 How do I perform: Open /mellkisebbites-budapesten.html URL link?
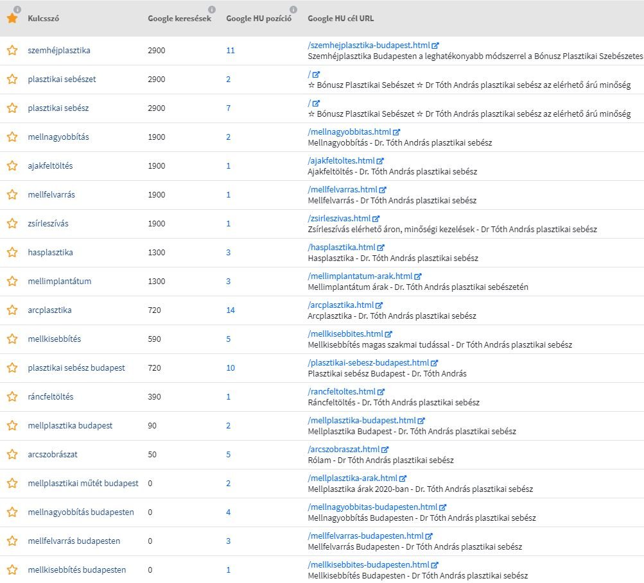click(x=369, y=564)
